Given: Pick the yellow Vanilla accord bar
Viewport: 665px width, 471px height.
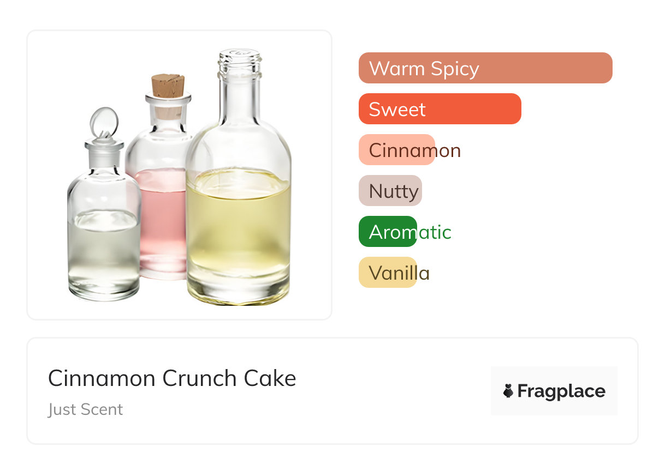Looking at the screenshot, I should tap(388, 273).
